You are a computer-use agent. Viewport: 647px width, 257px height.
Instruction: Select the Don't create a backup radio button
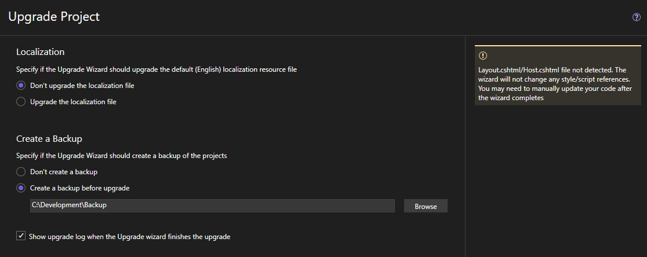pos(21,172)
